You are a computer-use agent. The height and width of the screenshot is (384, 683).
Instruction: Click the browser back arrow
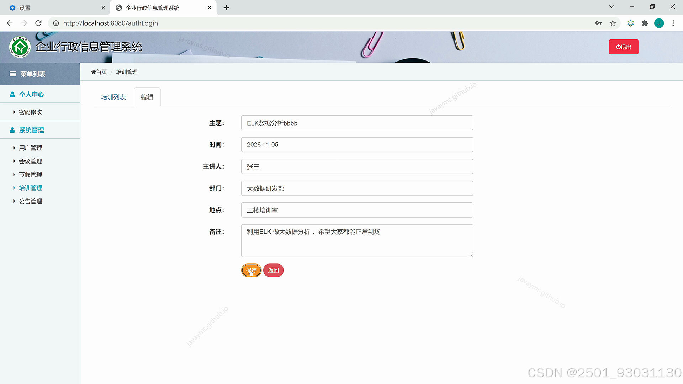tap(10, 23)
